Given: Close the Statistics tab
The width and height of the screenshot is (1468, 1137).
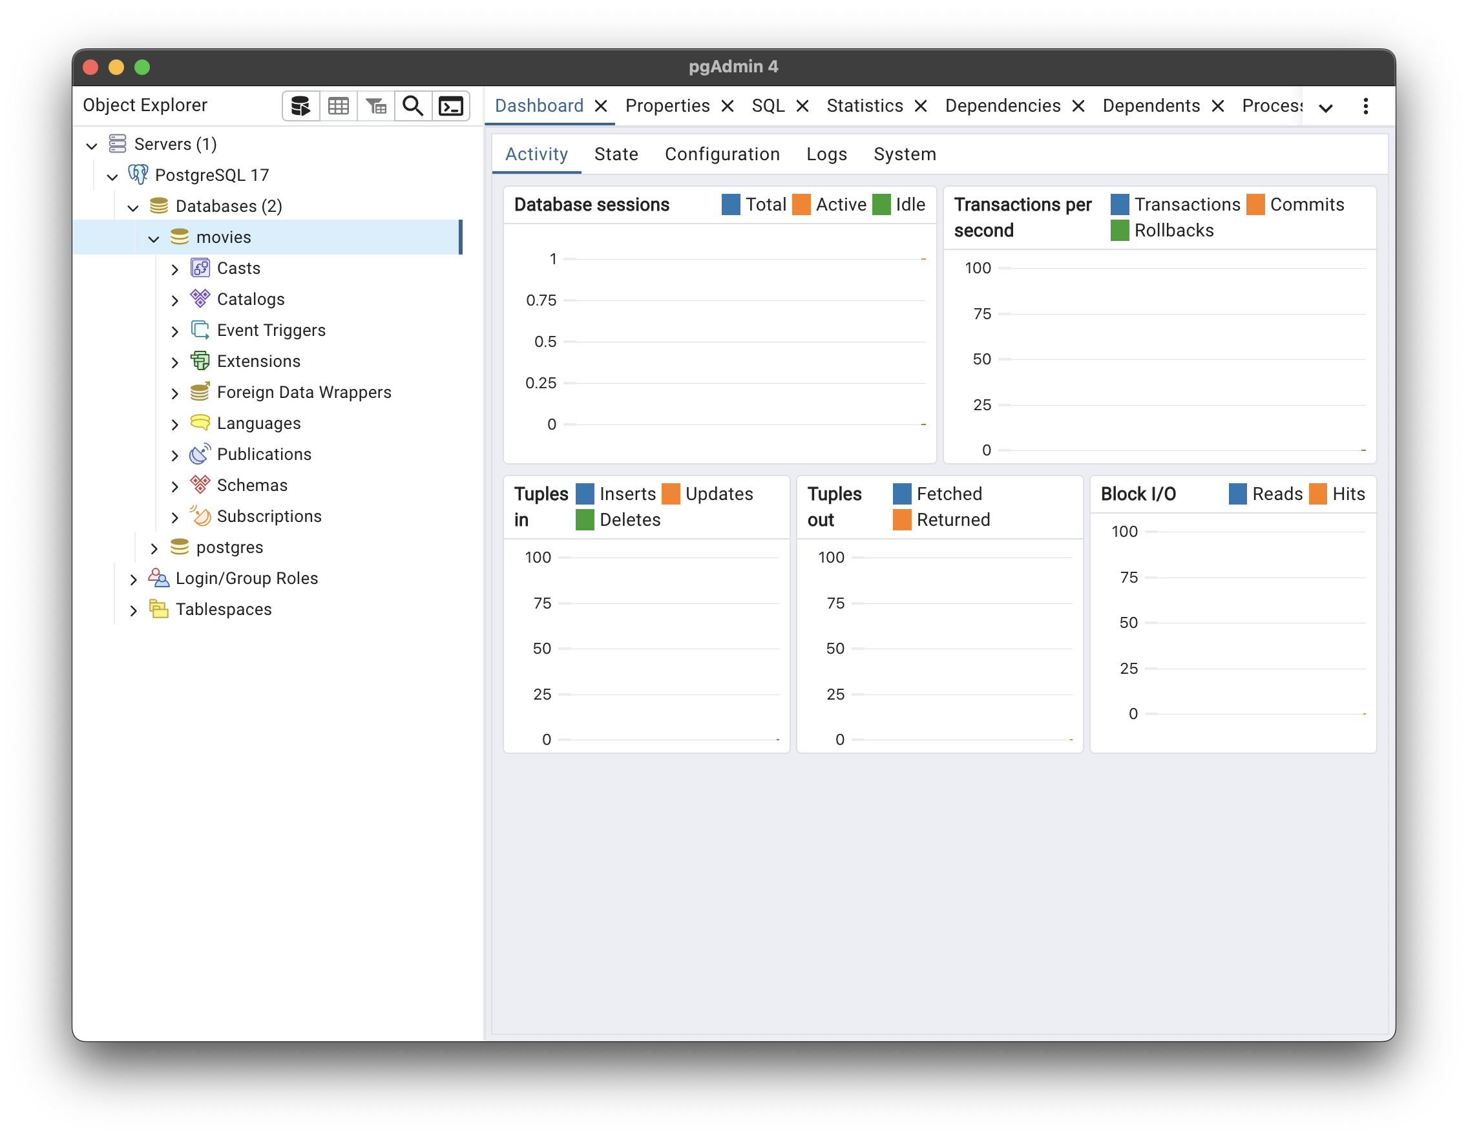Looking at the screenshot, I should click(x=921, y=106).
